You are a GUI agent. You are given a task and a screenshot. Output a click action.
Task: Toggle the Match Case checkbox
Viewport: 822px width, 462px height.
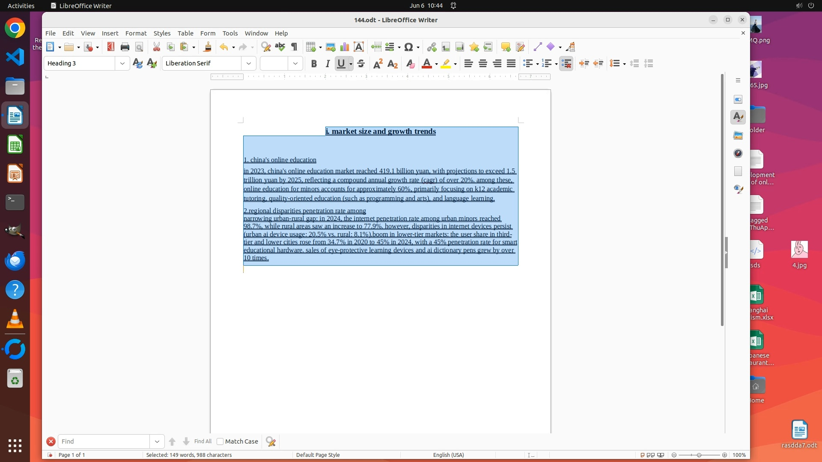[220, 441]
